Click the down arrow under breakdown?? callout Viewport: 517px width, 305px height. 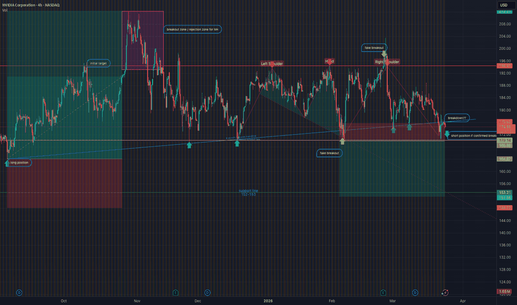click(447, 134)
